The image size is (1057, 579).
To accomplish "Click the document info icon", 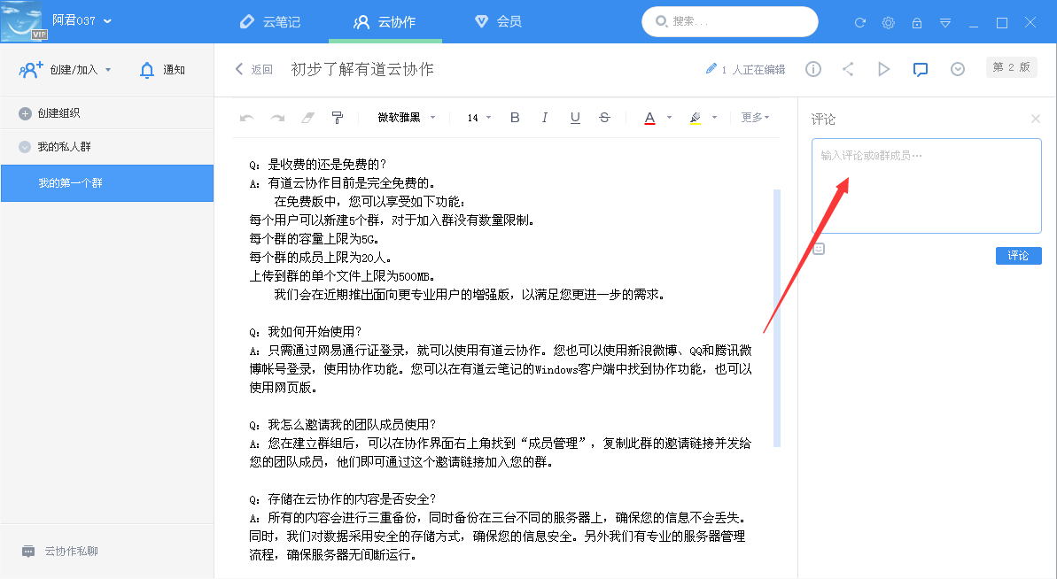I will (x=812, y=68).
